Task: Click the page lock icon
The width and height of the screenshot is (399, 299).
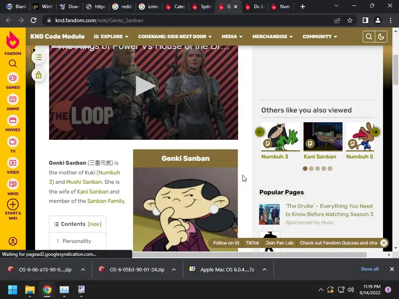Action: [x=39, y=75]
